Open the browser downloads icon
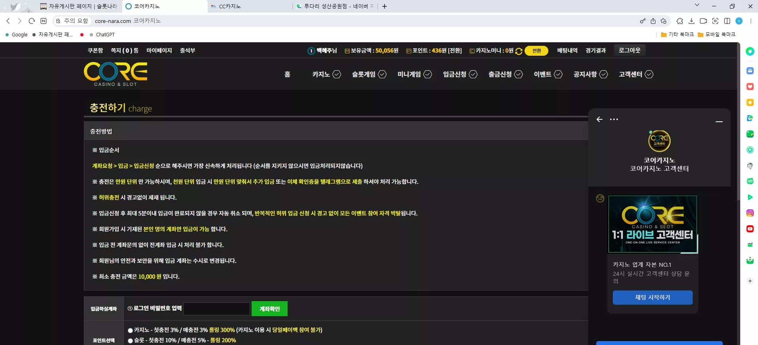Viewport: 758px width, 345px height. (x=692, y=21)
